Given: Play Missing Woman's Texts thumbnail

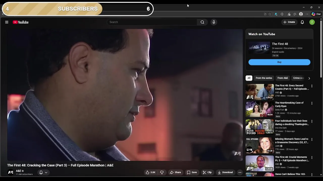Looking at the screenshot, I should [x=260, y=145].
